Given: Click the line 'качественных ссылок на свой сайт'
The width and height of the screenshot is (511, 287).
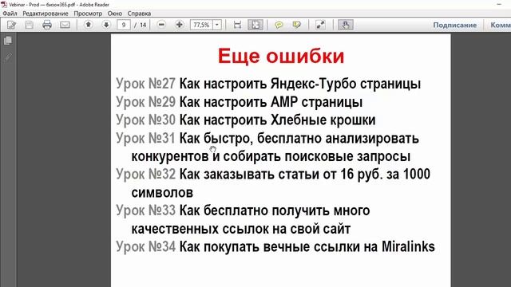Looking at the screenshot, I should (x=241, y=229).
